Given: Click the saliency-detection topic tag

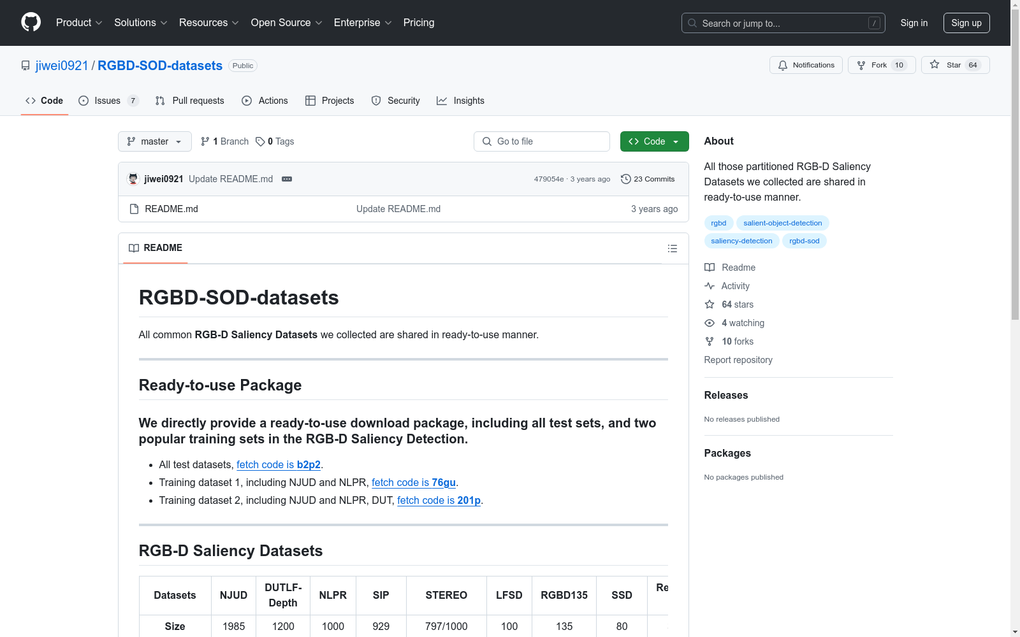Looking at the screenshot, I should tap(741, 241).
